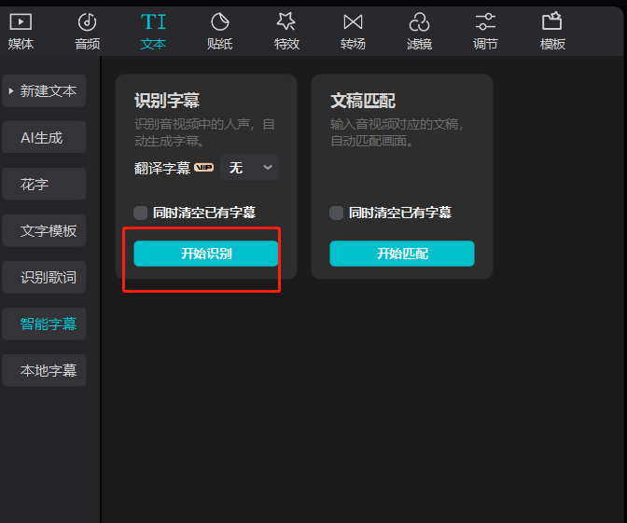Open 文字模板 in the sidebar
Viewport: 627px width, 523px height.
pyautogui.click(x=44, y=231)
